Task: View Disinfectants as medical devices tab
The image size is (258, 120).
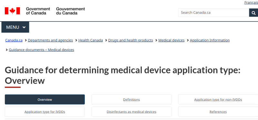Action: [x=132, y=112]
